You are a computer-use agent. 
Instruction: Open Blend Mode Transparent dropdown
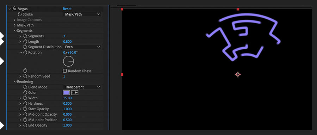(82, 87)
